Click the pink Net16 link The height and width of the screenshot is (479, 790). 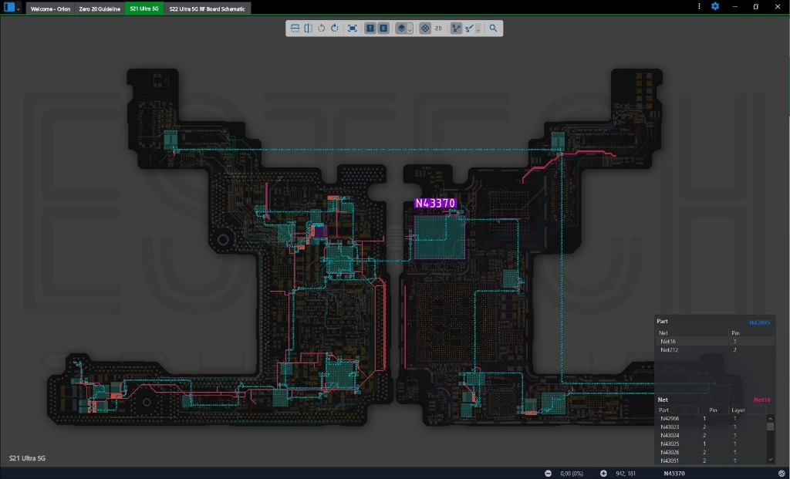(x=761, y=400)
